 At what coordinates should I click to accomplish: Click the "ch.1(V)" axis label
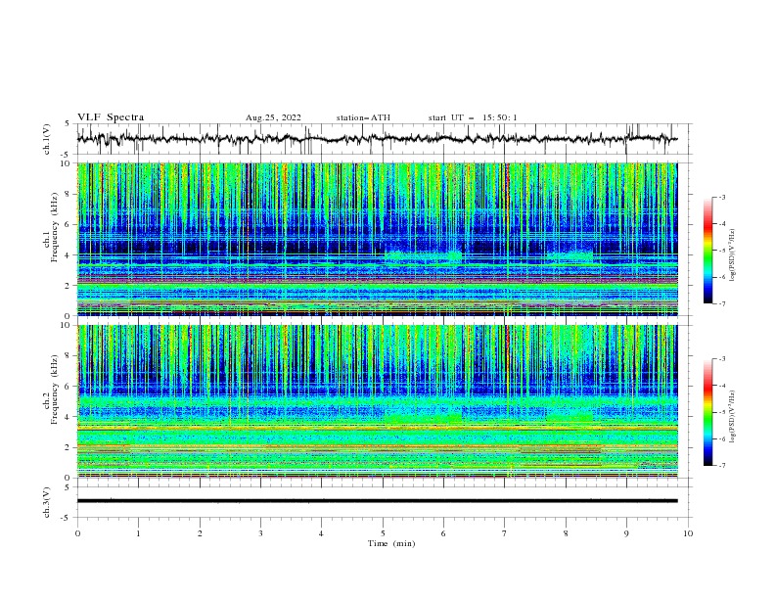pyautogui.click(x=47, y=139)
